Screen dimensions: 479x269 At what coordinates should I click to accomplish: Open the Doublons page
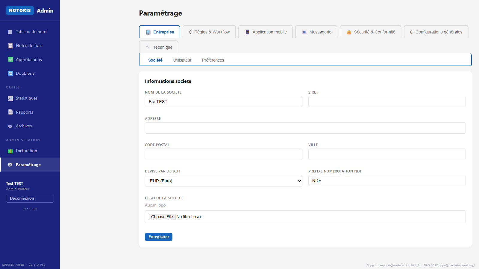[30, 73]
